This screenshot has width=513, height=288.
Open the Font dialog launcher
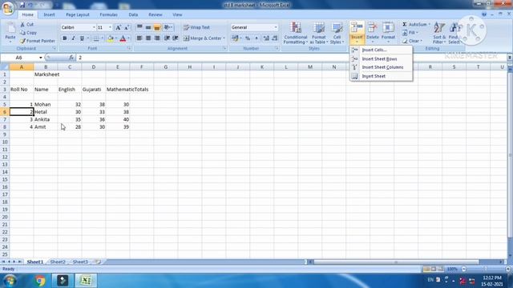(x=129, y=48)
